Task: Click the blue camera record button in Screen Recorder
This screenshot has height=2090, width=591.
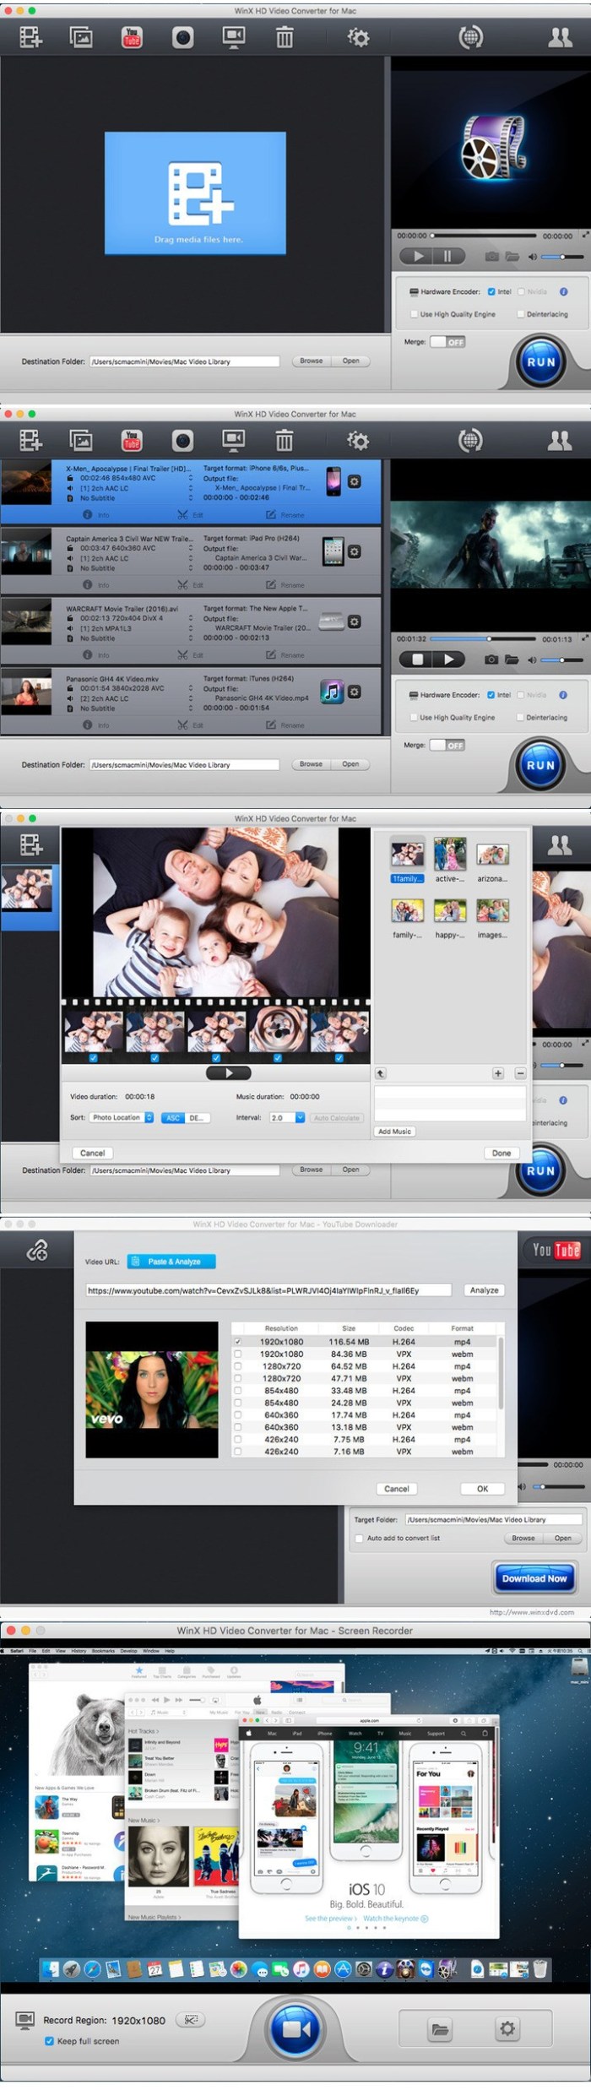Action: pos(295,2029)
